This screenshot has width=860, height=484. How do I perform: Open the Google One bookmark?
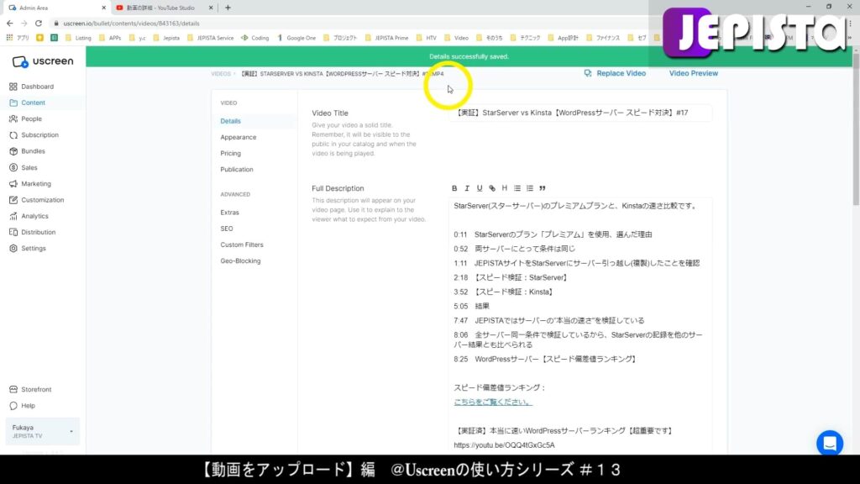tap(296, 38)
